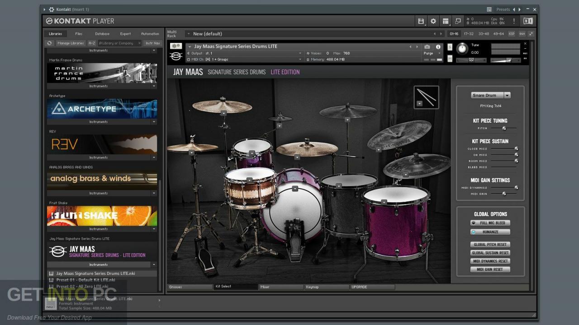Click the Jay Maas drum logo icon
Image resolution: width=579 pixels, height=325 pixels.
(176, 56)
